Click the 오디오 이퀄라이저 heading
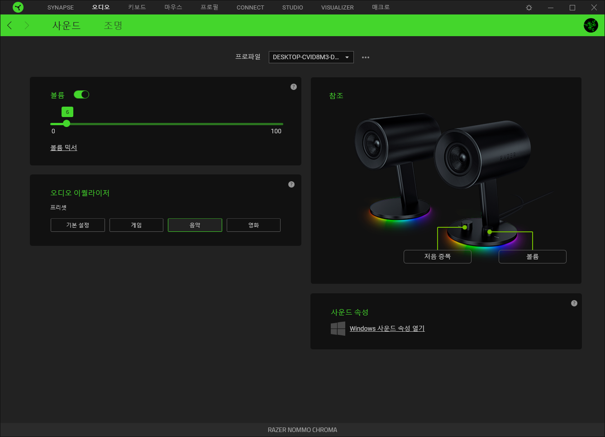The image size is (605, 437). 80,193
